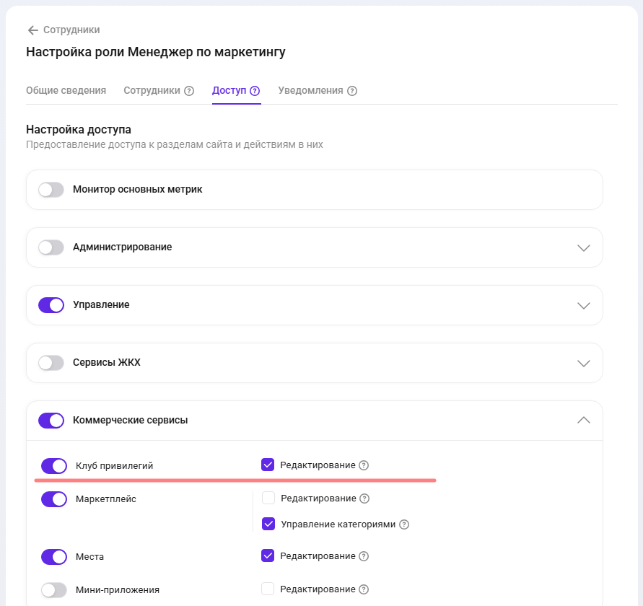Click help icon on Сотрудники tab
The width and height of the screenshot is (643, 606).
189,91
